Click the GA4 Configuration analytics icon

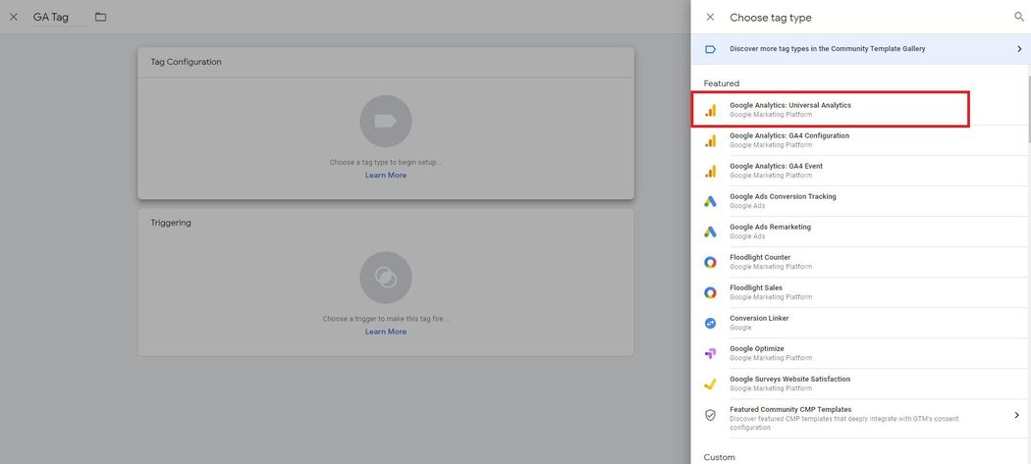710,140
